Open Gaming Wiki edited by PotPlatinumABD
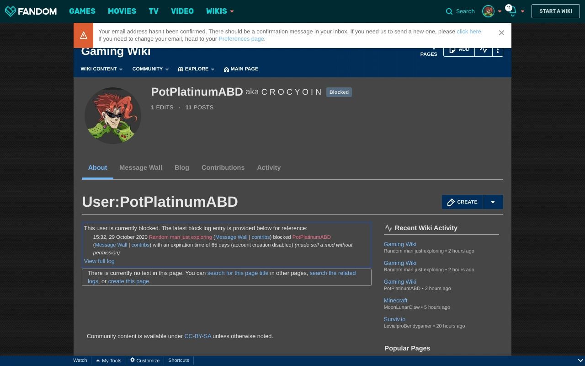 point(400,282)
